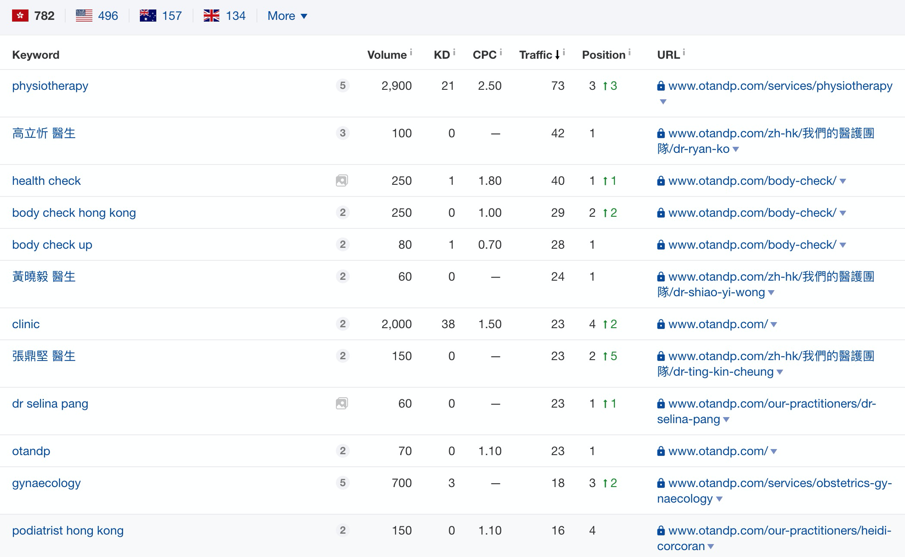Expand URL dropdown in clinic row
This screenshot has width=905, height=557.
coord(774,325)
